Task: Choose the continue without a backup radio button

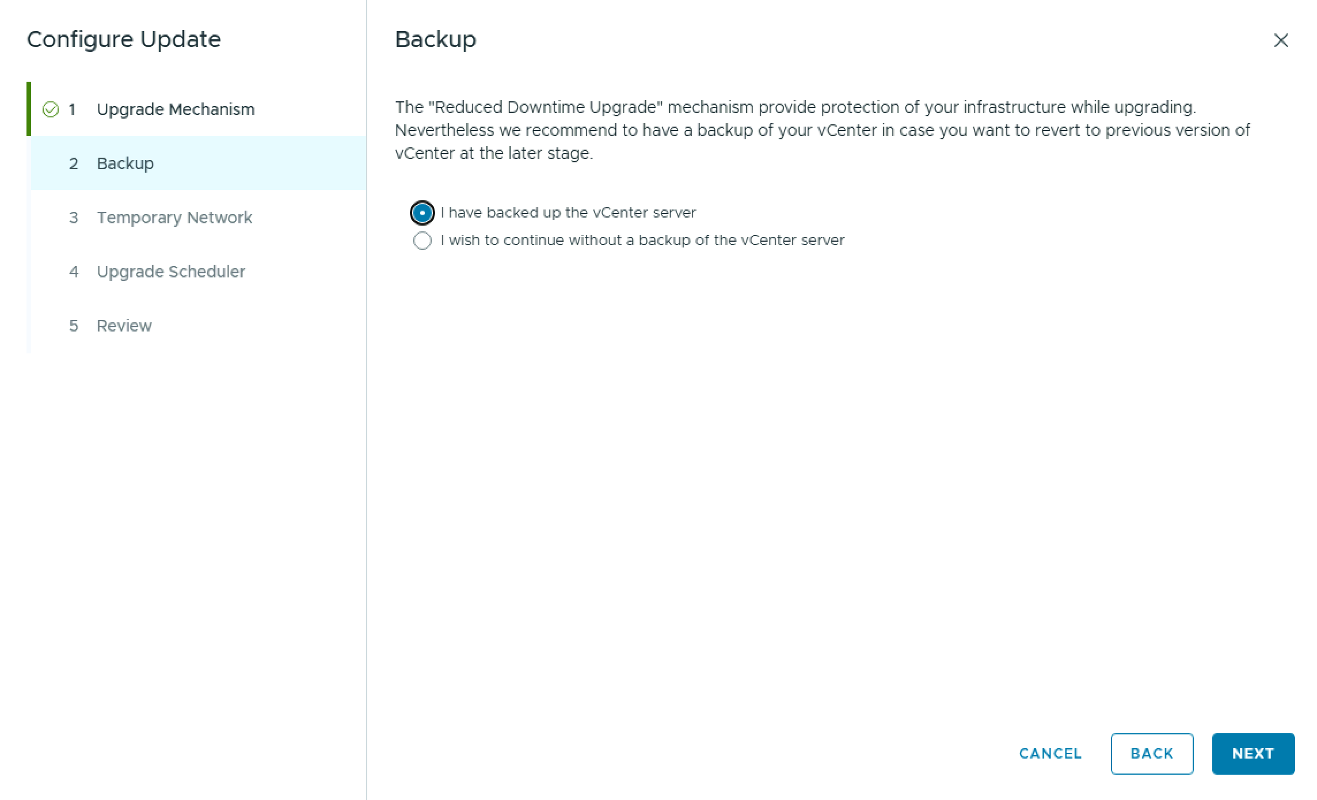Action: 422,241
